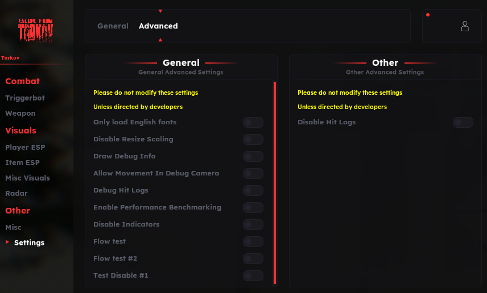Expand the Combat sidebar section
Screen dimensions: 487x293
pos(23,81)
